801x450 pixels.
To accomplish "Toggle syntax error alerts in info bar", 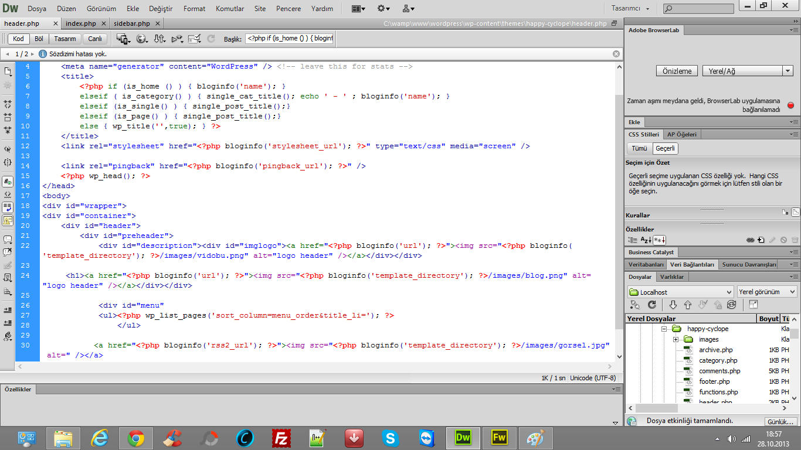I will (x=8, y=220).
